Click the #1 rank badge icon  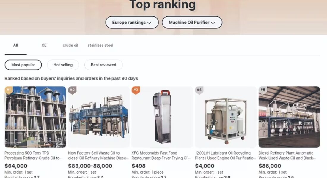pos(9,90)
